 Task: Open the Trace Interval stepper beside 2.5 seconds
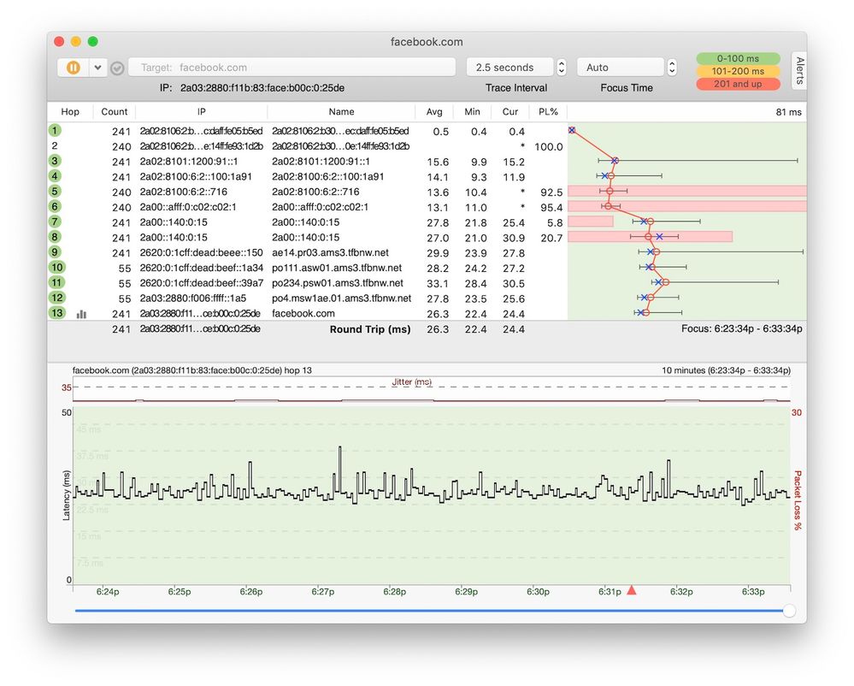[x=561, y=67]
